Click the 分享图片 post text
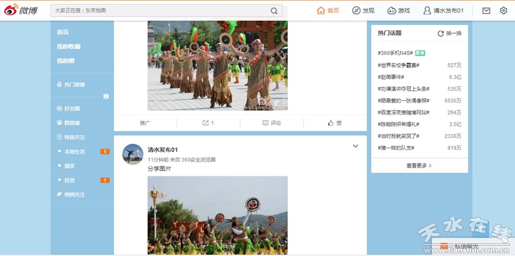The width and height of the screenshot is (515, 256). (x=159, y=169)
